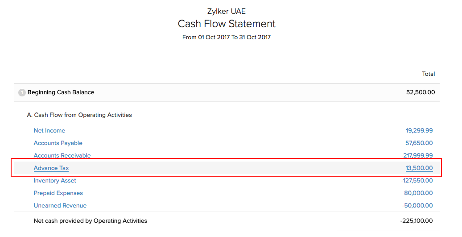Click the Beginning Cash Balance row label
Image resolution: width=462 pixels, height=237 pixels.
click(61, 92)
